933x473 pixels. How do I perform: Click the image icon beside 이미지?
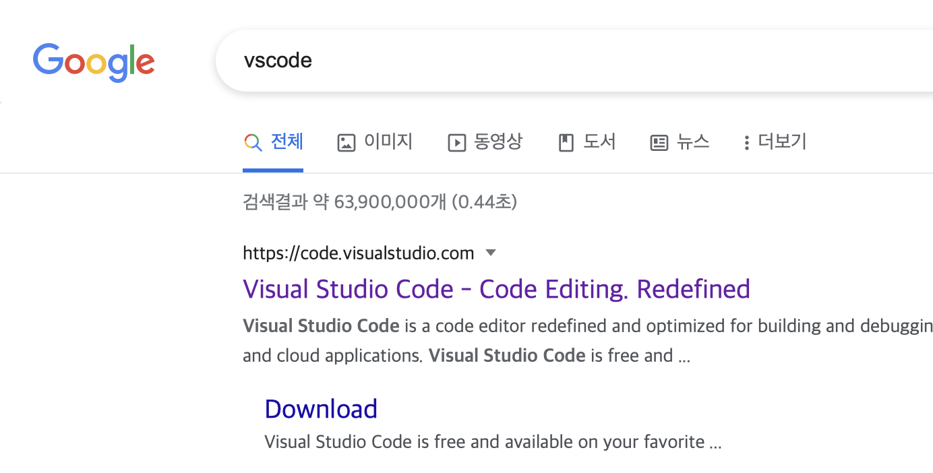click(x=347, y=143)
